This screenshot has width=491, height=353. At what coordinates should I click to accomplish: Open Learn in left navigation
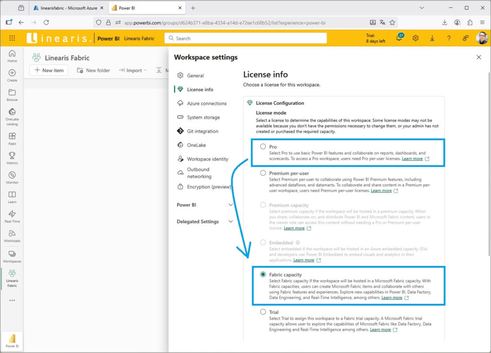pyautogui.click(x=12, y=197)
